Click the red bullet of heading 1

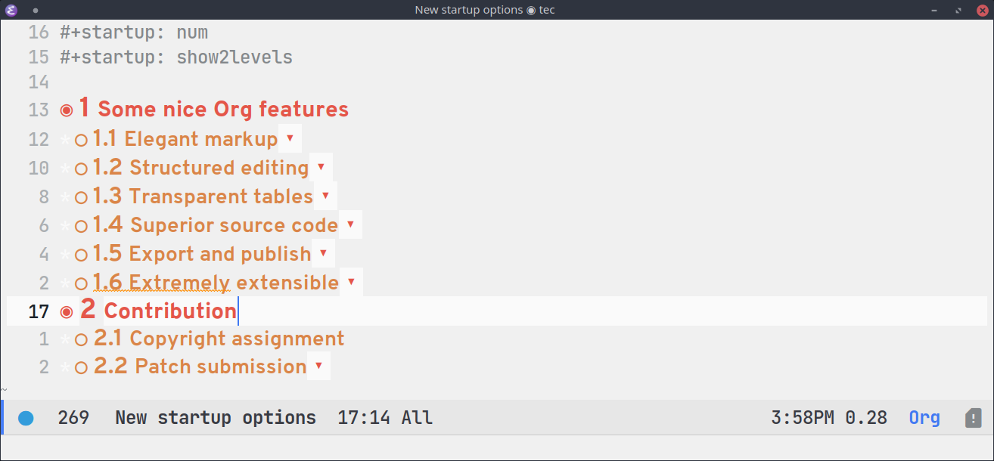[x=67, y=110]
